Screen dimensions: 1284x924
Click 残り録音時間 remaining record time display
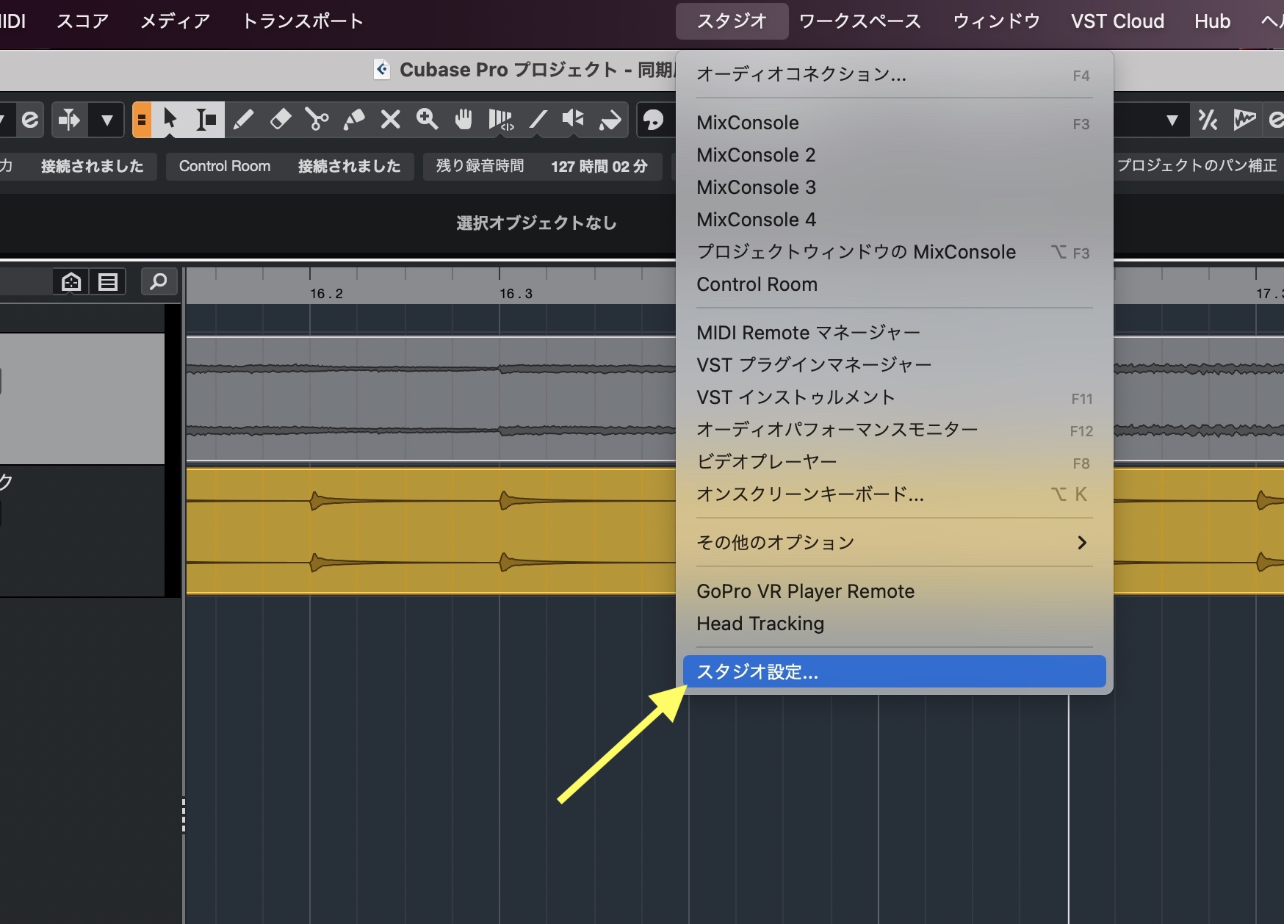pos(542,166)
